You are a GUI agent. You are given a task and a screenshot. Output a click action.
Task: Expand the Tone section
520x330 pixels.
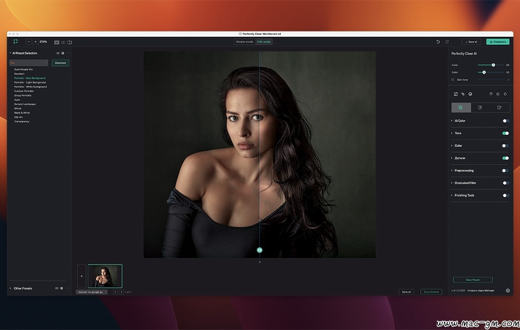452,133
